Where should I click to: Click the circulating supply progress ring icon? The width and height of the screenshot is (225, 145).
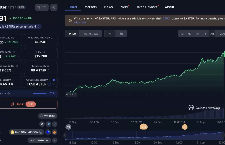coord(49,84)
